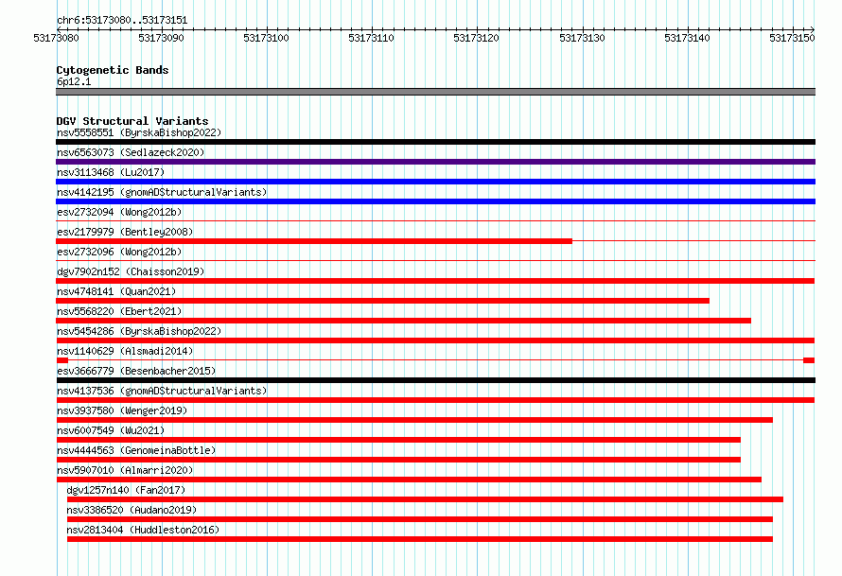Viewport: 842px width, 576px height.
Task: Click the black bar under esv3666779
Action: pyautogui.click(x=435, y=380)
